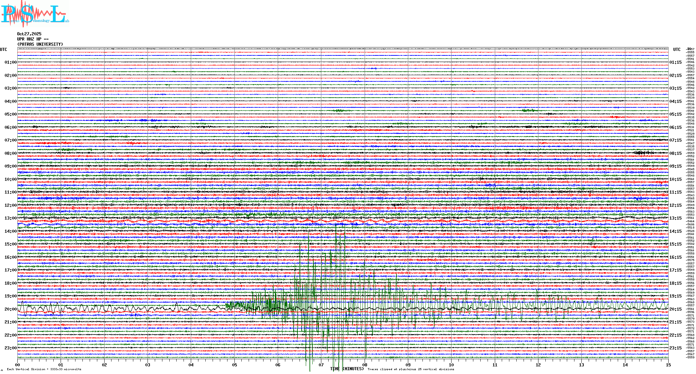The width and height of the screenshot is (696, 374).
Task: Select the 13:00 hour label on left
Action: pyautogui.click(x=10, y=218)
